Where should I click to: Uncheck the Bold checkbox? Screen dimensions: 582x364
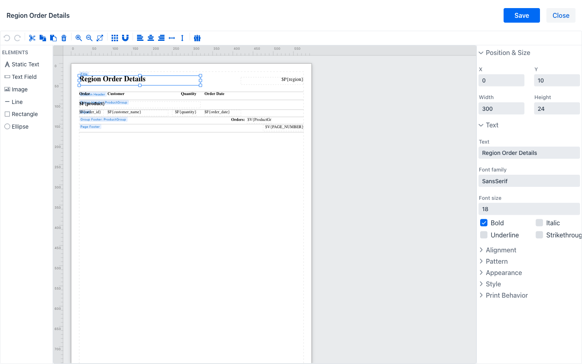pyautogui.click(x=484, y=223)
